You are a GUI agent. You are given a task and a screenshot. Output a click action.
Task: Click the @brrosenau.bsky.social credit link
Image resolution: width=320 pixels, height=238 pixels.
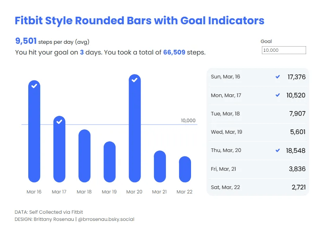(106, 219)
